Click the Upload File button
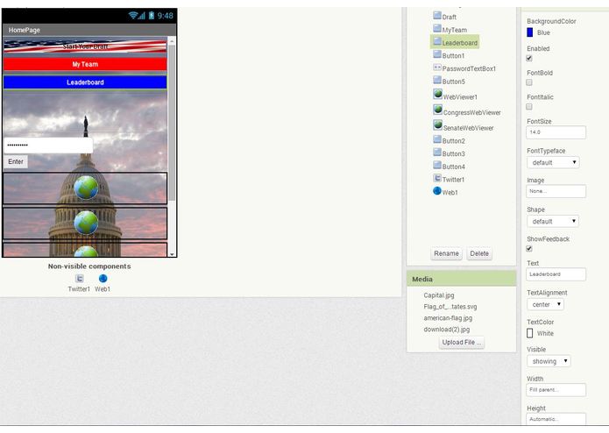The height and width of the screenshot is (433, 609). (462, 342)
